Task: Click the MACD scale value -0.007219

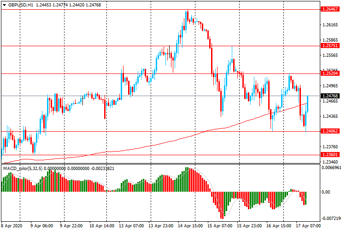Action: click(331, 219)
